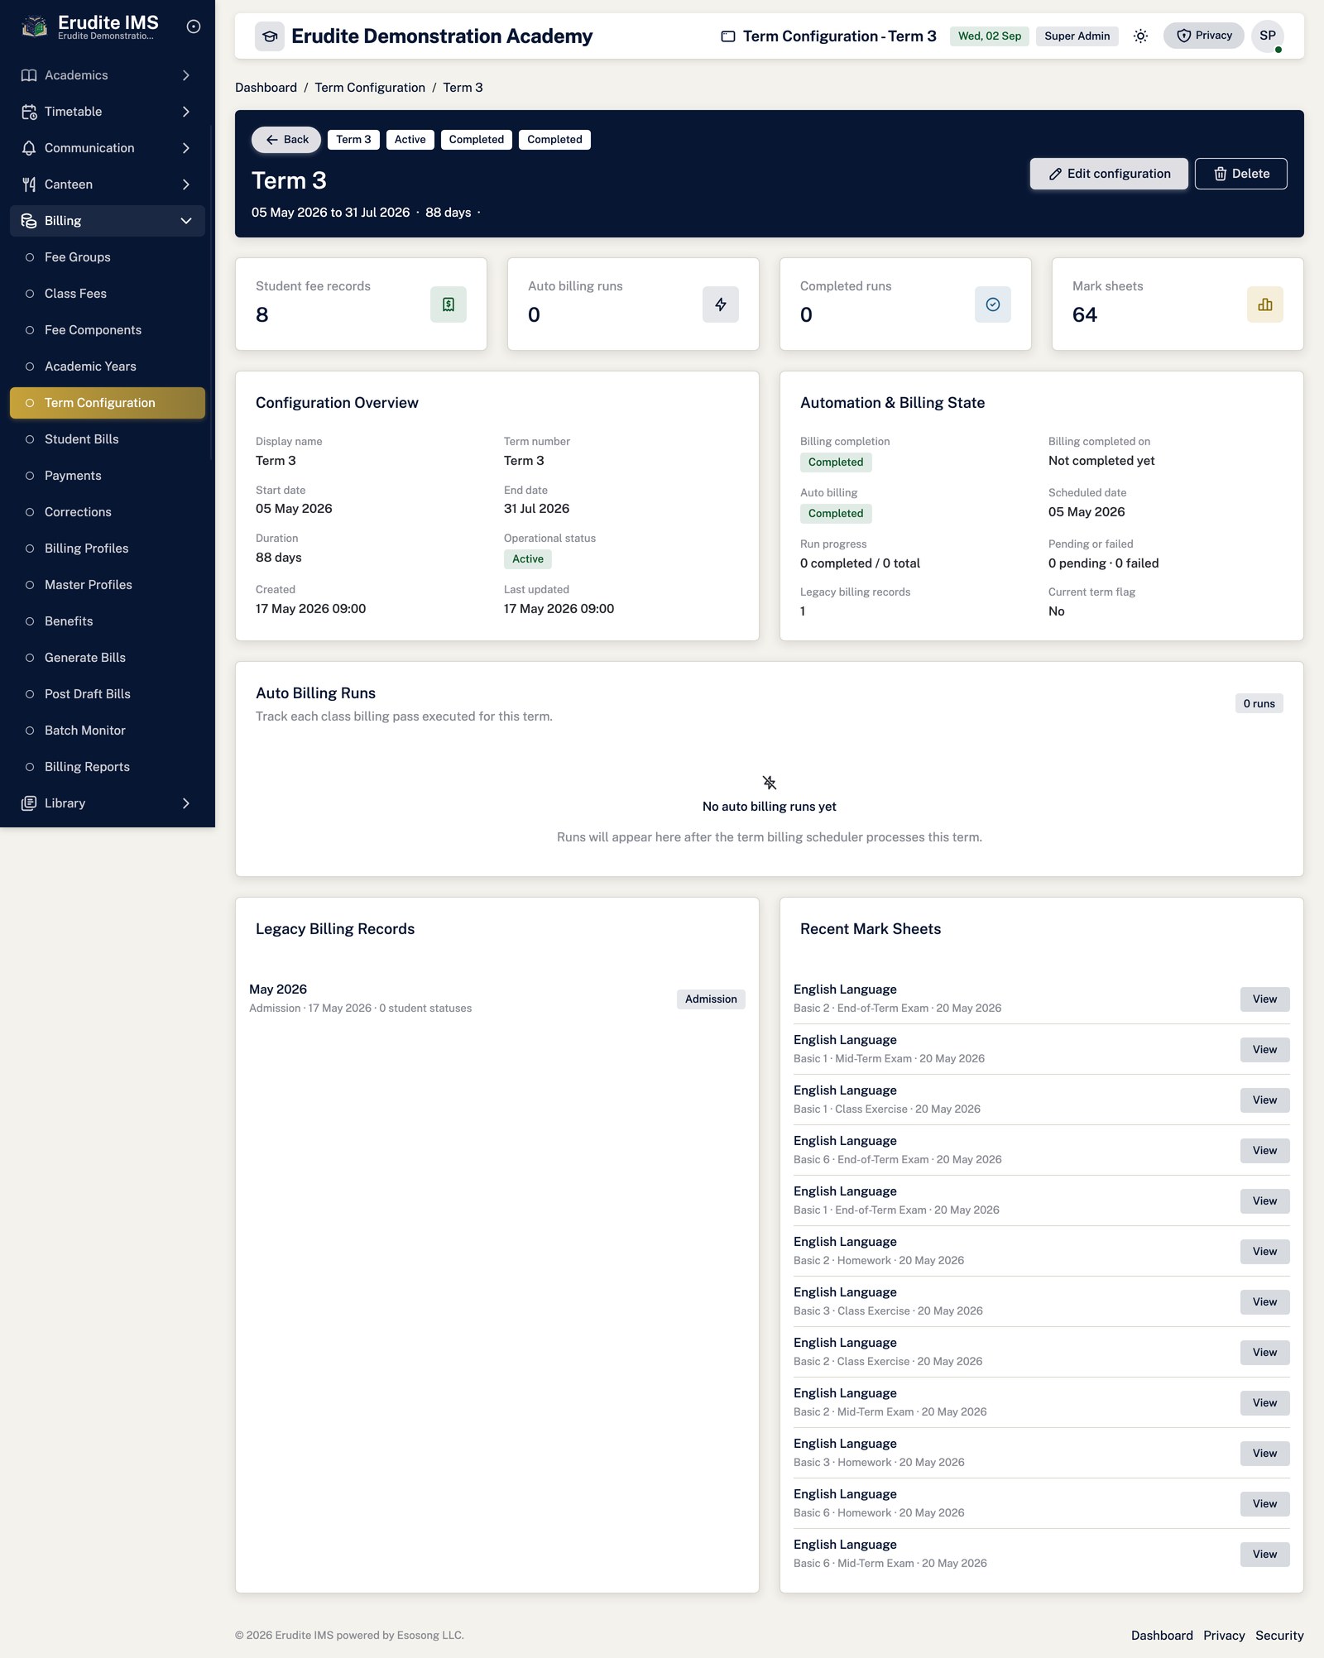
Task: Expand the Academics menu chevron
Action: point(186,75)
